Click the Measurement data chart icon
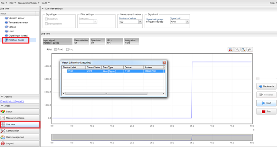 coord(3,118)
